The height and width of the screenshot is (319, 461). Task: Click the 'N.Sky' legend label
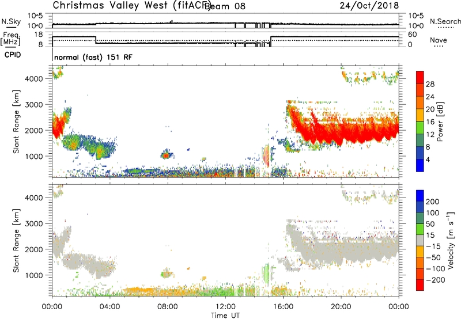pos(11,21)
